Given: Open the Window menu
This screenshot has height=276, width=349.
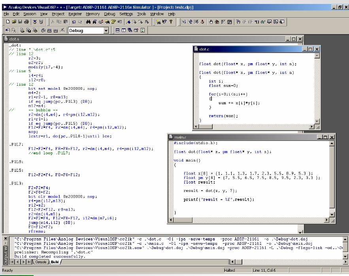Looking at the screenshot, I should point(157,14).
